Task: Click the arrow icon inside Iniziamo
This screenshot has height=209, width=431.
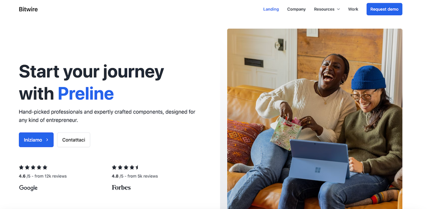Action: (x=47, y=140)
